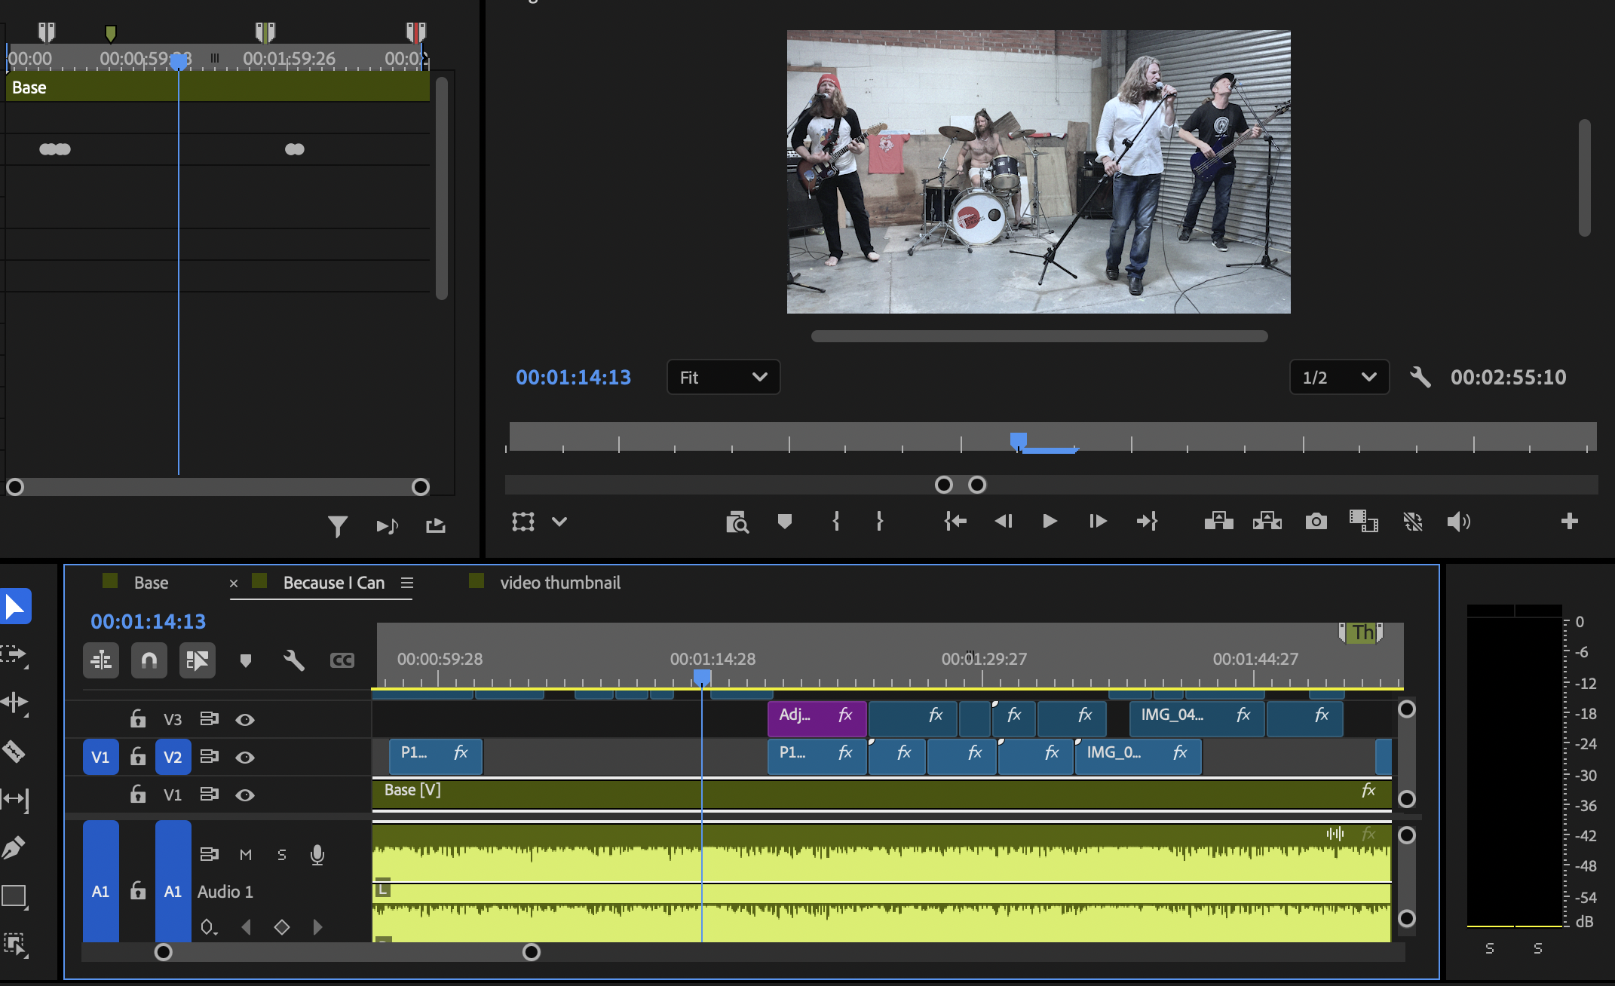Select the Slip tool
The image size is (1615, 986).
tap(14, 799)
